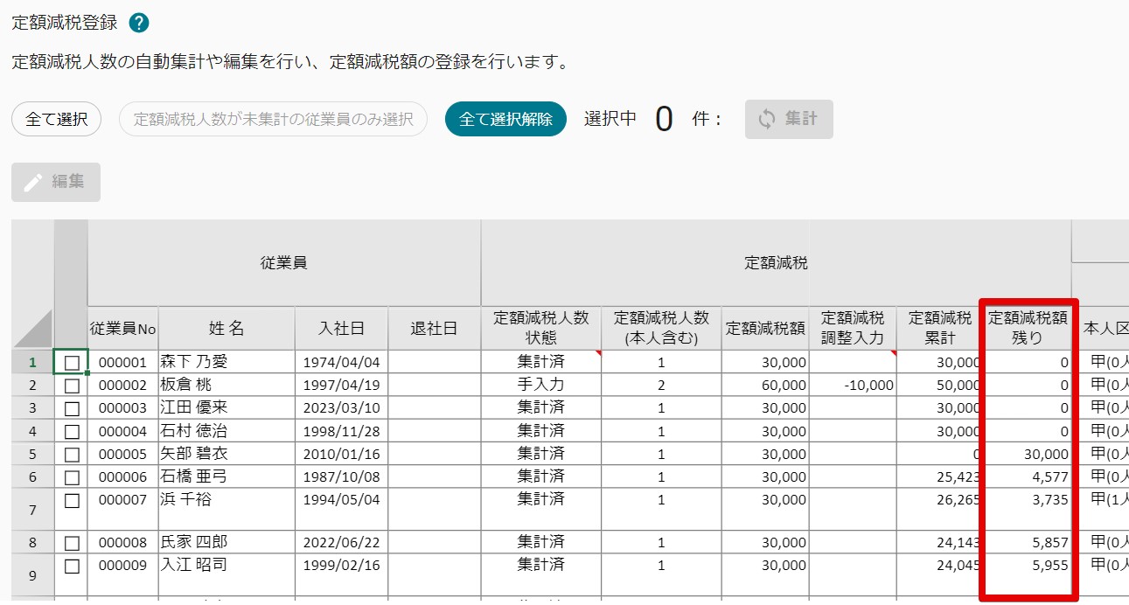Click 定額減税人数が未集計の従業員のみ選択 button

point(273,119)
